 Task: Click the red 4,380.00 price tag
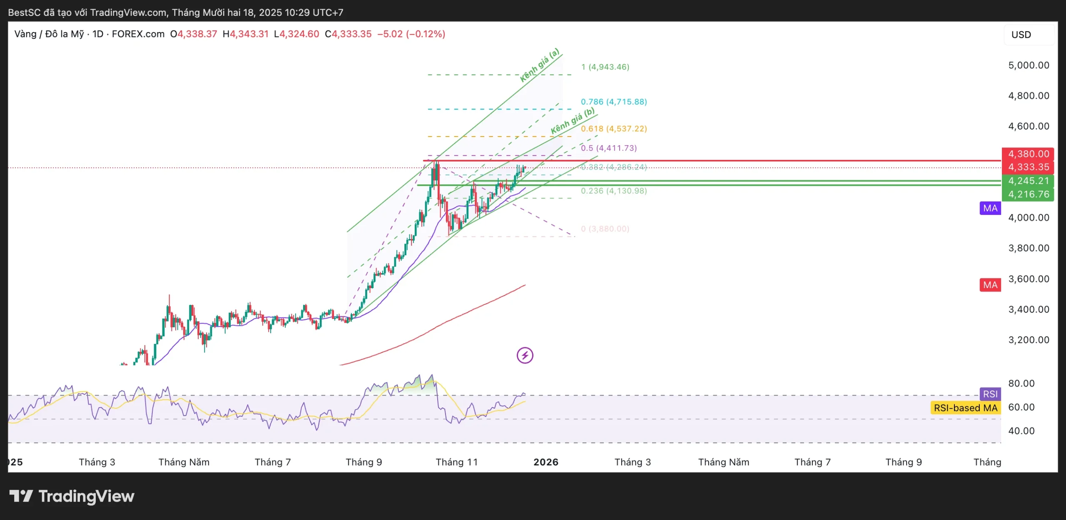pos(1028,154)
